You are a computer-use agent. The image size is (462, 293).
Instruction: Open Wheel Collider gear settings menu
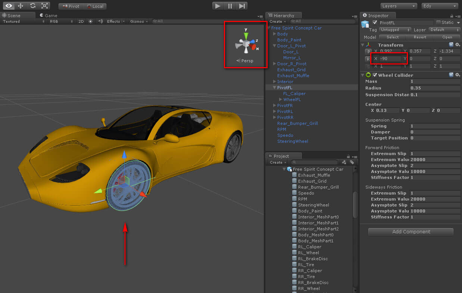click(458, 75)
